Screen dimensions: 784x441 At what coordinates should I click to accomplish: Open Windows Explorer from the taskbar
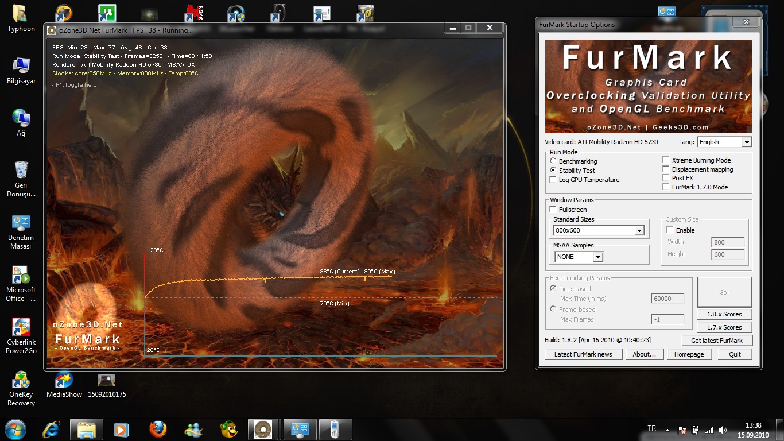click(x=86, y=430)
